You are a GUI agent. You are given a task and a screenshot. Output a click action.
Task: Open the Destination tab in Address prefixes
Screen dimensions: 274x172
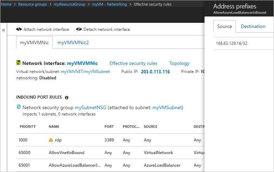(253, 26)
